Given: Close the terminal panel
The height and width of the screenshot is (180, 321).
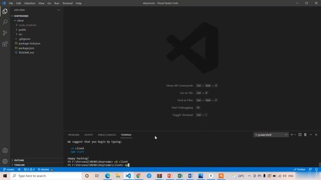Looking at the screenshot, I should pos(316,134).
